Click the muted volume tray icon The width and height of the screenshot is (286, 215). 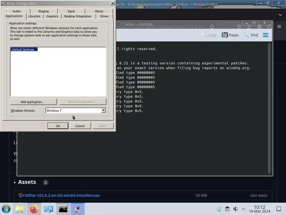[236, 209]
